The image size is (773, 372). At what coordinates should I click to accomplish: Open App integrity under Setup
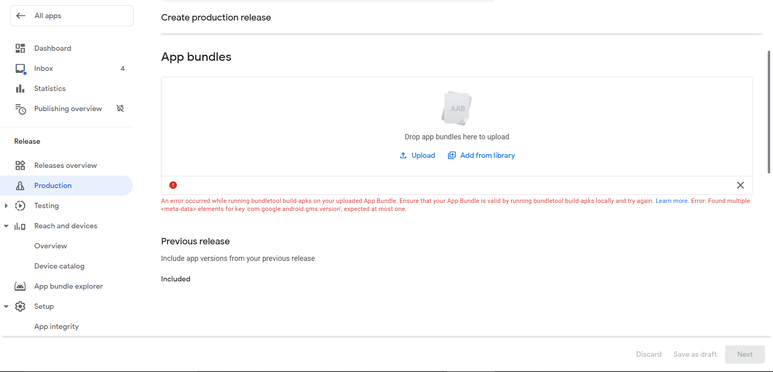[56, 327]
